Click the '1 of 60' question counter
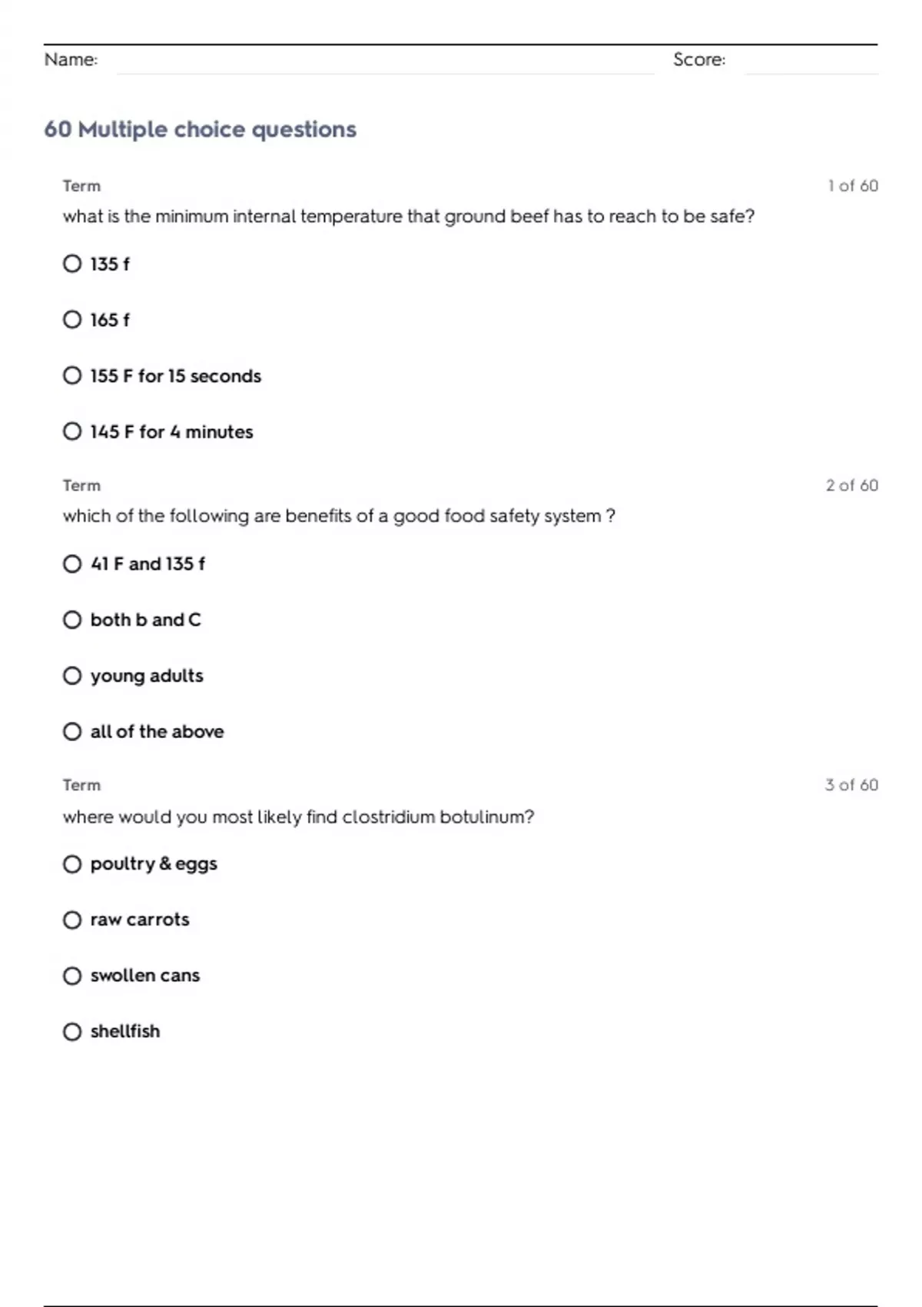Screen dimensions: 922x1307 point(852,186)
